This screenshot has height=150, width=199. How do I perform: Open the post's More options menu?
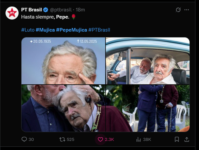click(x=187, y=10)
